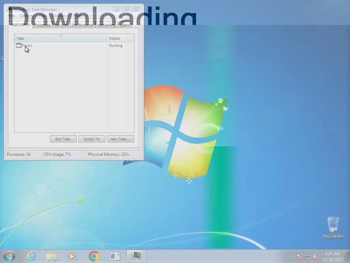Switch to the Networking tab
The height and width of the screenshot is (263, 350).
(x=106, y=25)
